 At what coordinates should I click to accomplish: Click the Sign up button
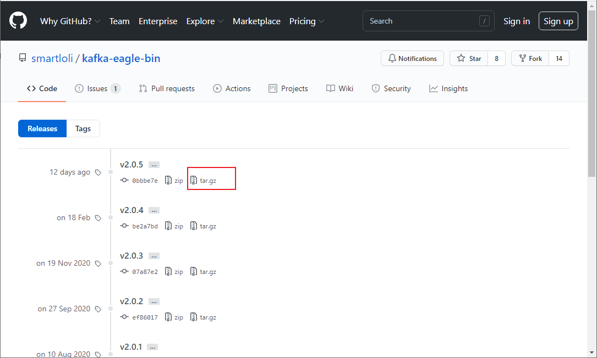(558, 21)
